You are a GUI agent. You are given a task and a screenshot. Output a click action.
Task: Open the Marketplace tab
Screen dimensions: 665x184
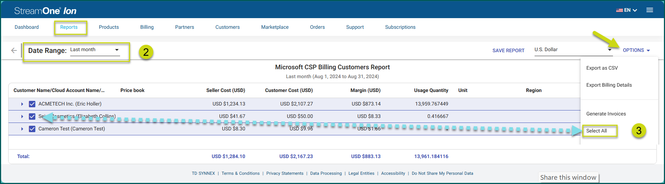275,27
